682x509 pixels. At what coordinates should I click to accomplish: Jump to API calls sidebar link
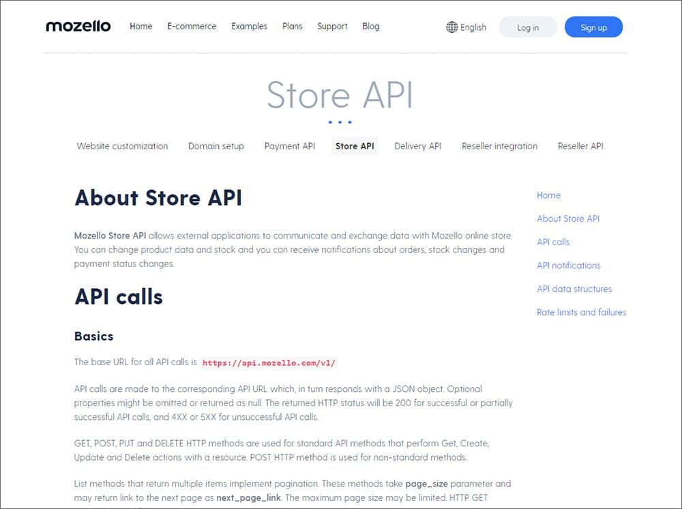click(x=553, y=242)
